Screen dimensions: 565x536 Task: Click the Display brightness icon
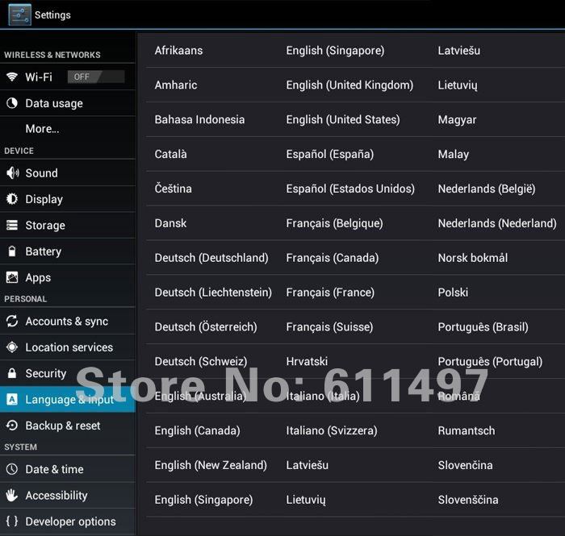[12, 199]
